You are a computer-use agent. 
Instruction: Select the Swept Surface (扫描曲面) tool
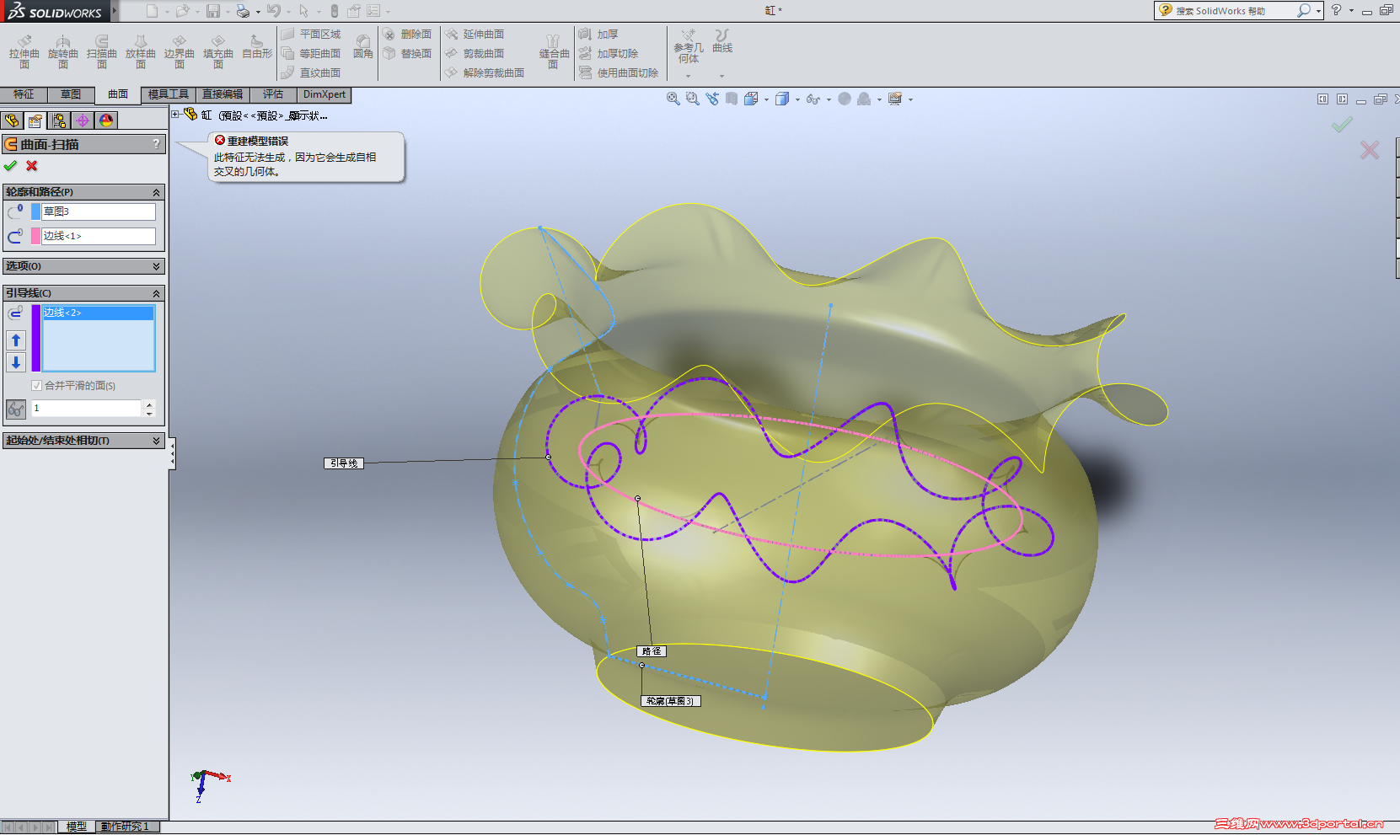(102, 52)
